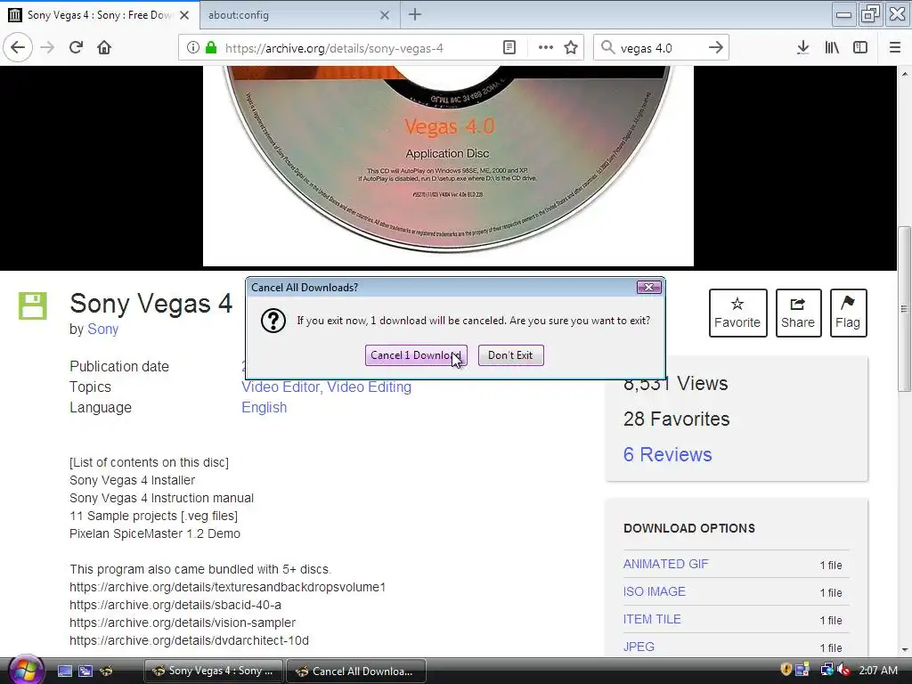Click the 2:07 AM clock

[877, 671]
